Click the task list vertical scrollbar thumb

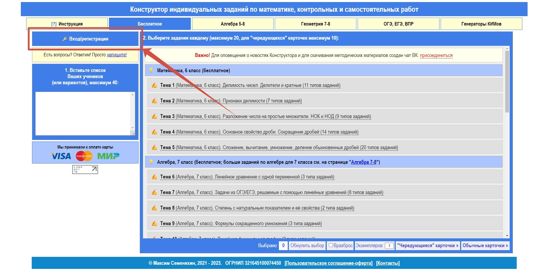507,81
